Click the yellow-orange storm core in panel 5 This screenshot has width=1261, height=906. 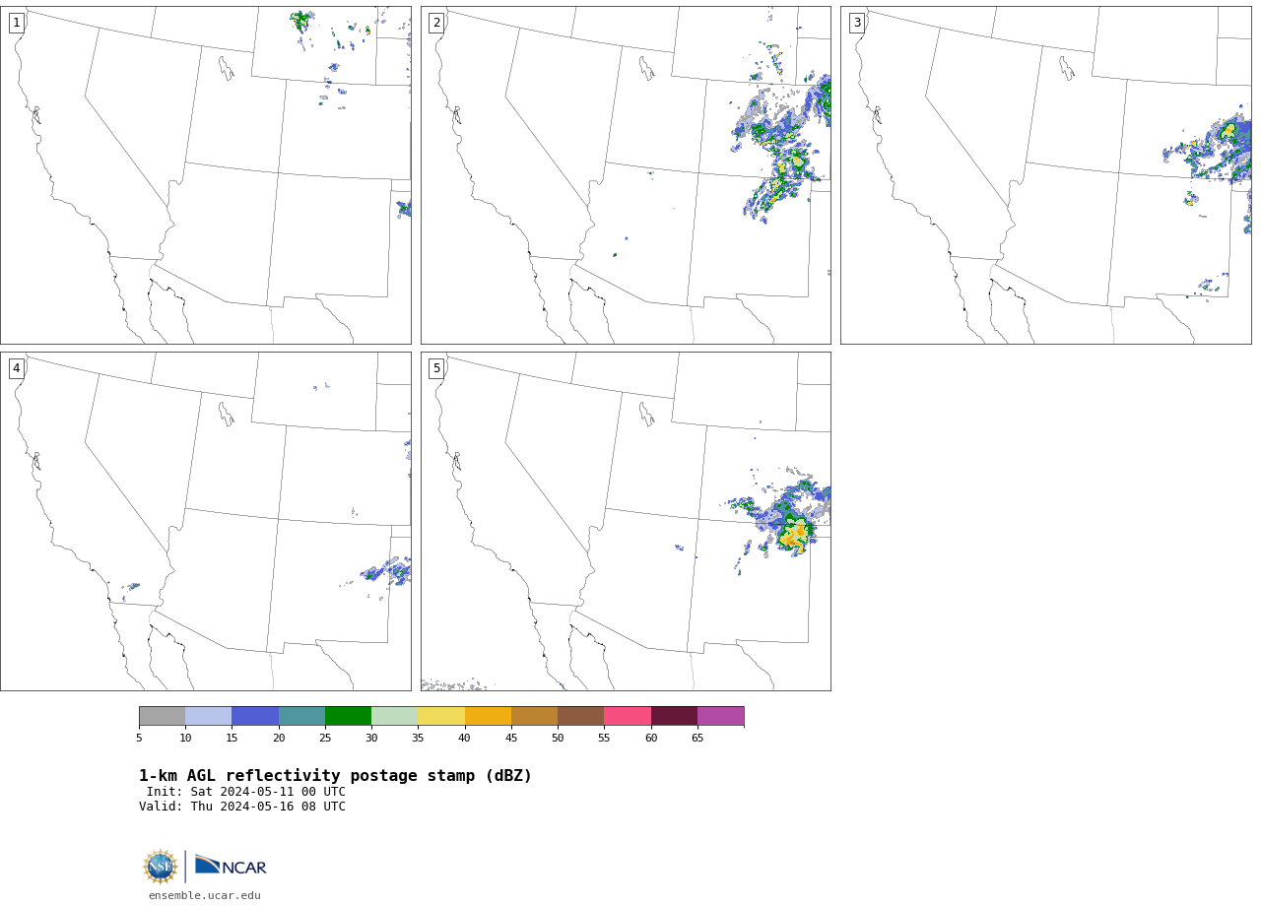pos(793,535)
